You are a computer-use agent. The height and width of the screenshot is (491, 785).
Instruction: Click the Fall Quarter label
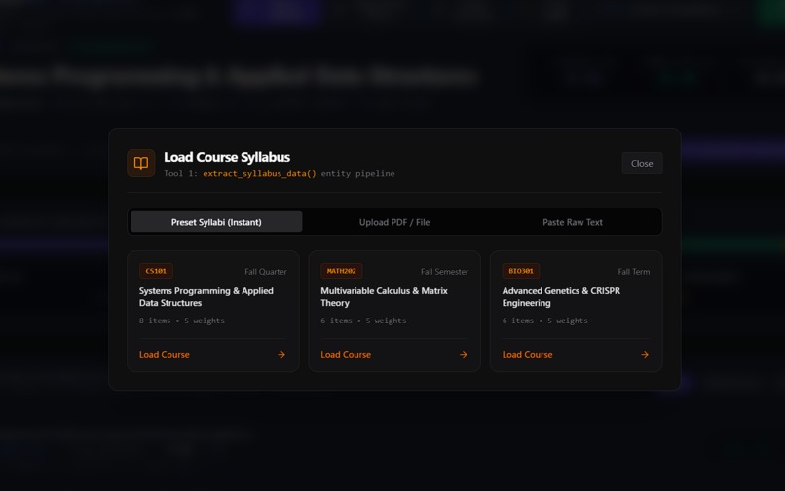click(266, 272)
